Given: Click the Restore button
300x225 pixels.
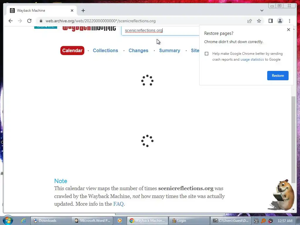Looking at the screenshot, I should pos(278,76).
